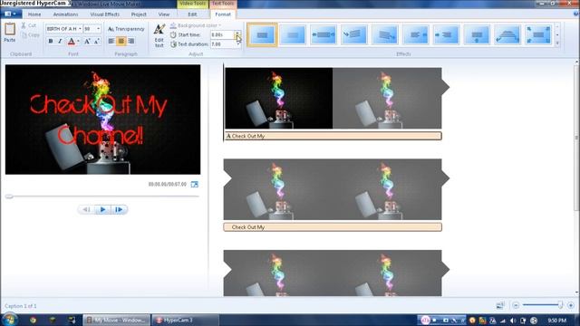Step the Start time value with spinner
Screen dimensions: 580x326
[237, 34]
